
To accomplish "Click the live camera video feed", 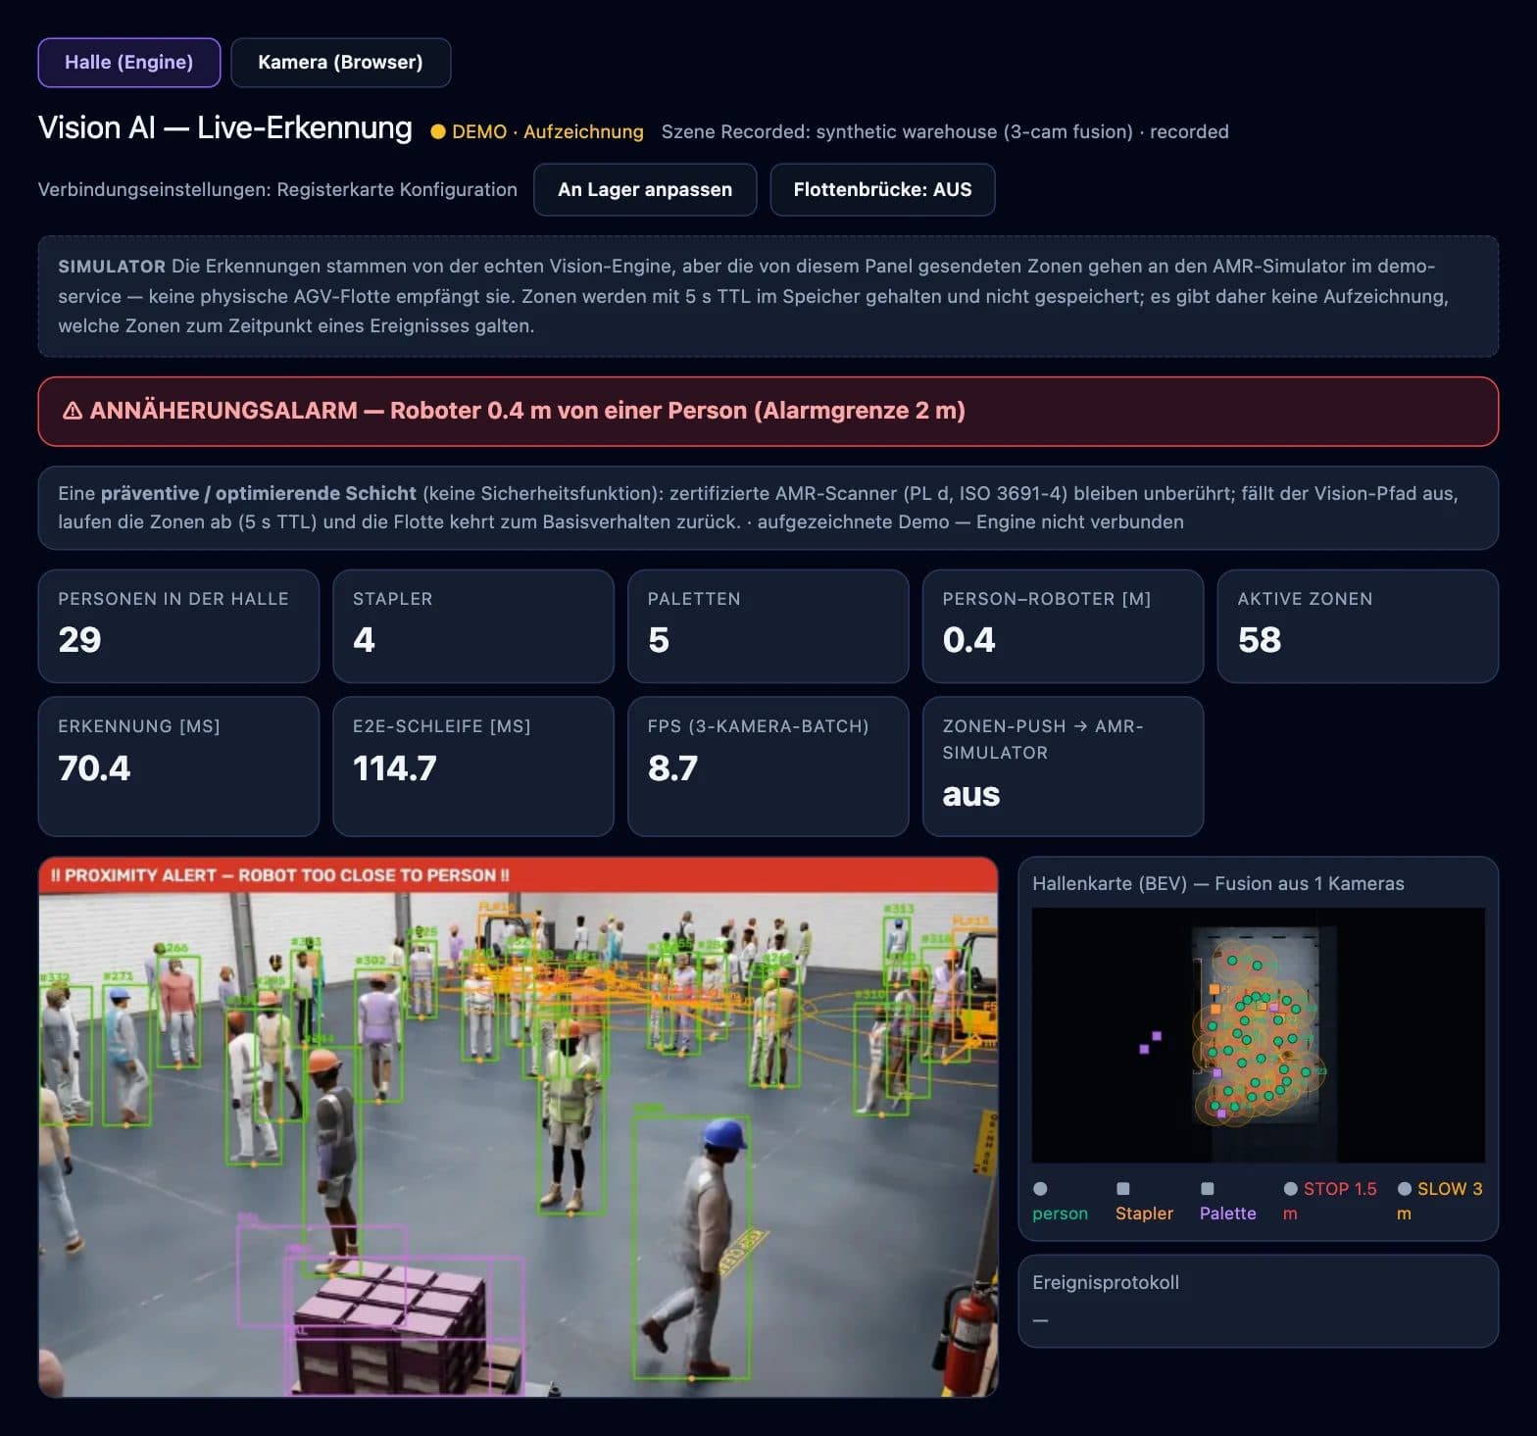I will (x=518, y=1127).
